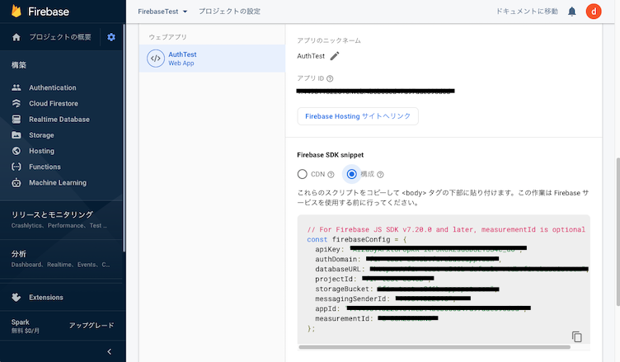620x362 pixels.
Task: Click the page vertical scrollbar
Action: pyautogui.click(x=618, y=232)
